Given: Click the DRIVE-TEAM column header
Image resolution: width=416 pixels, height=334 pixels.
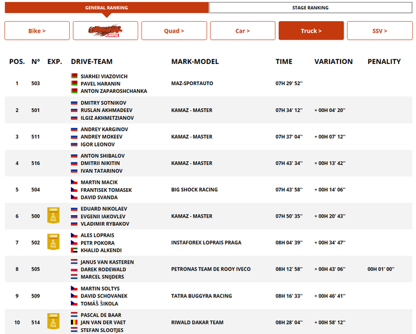Looking at the screenshot, I should 92,61.
